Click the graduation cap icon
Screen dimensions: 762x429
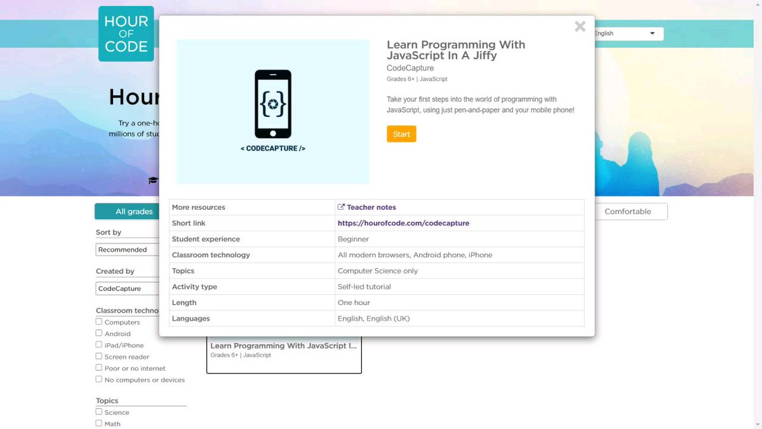click(x=152, y=180)
